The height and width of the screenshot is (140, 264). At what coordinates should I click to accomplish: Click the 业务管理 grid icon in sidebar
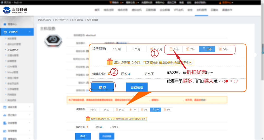(5, 32)
